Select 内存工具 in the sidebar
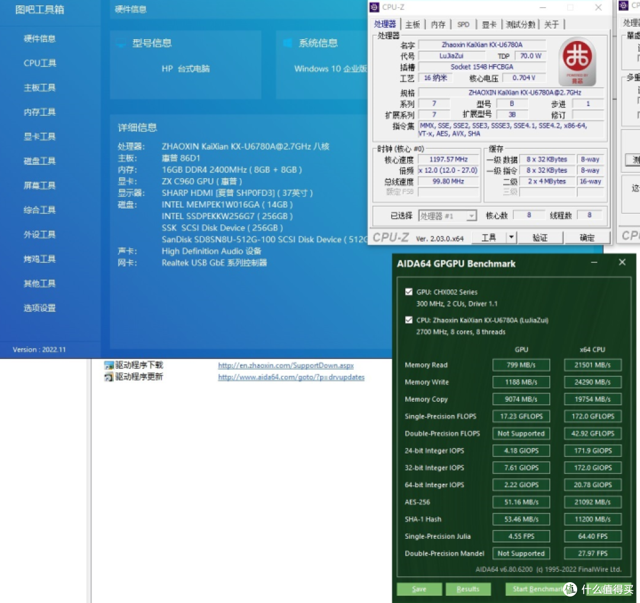 click(x=40, y=112)
